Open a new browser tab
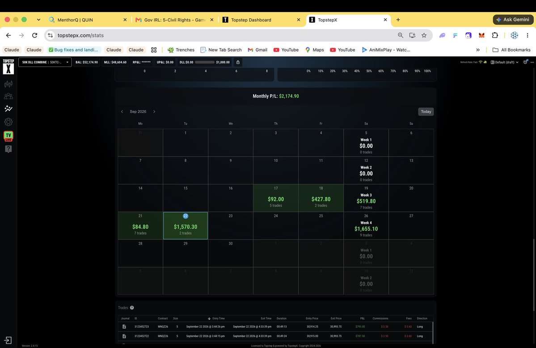The height and width of the screenshot is (348, 536). (398, 20)
